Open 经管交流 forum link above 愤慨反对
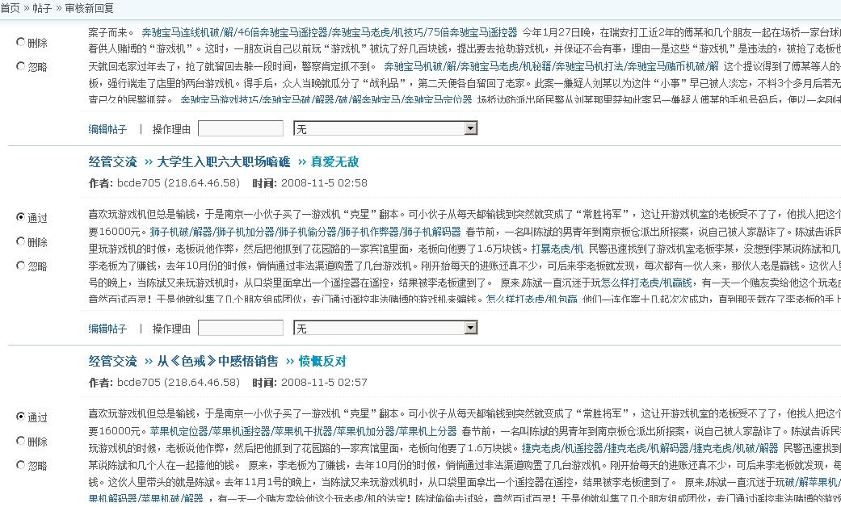The height and width of the screenshot is (507, 841). pos(112,361)
